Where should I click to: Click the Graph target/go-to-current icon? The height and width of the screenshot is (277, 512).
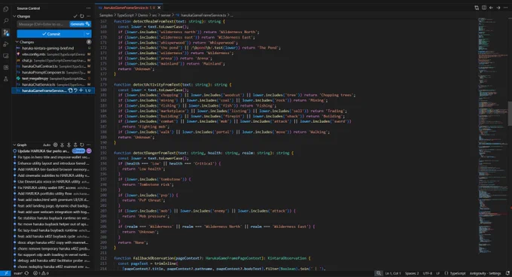(55, 145)
